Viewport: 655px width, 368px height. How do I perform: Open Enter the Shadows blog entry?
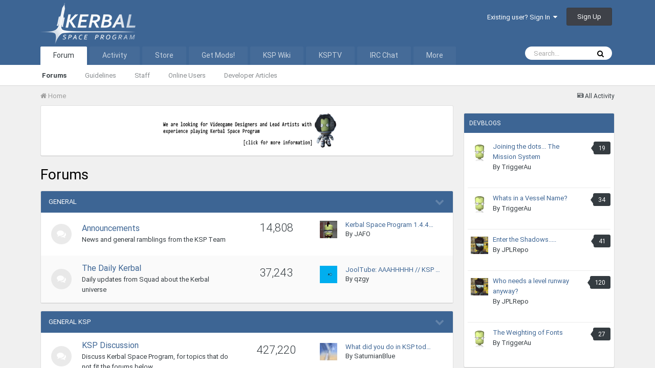[525, 240]
